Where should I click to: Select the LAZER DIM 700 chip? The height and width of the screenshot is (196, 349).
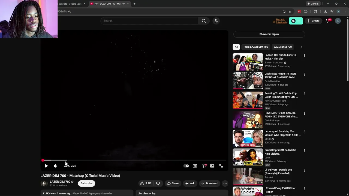coord(283,47)
